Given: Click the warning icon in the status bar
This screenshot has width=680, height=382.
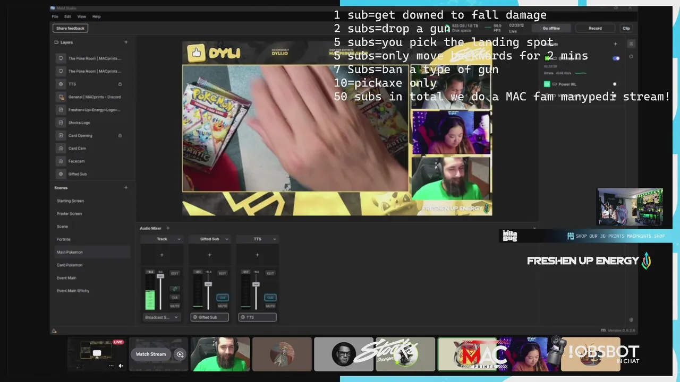Looking at the screenshot, I should (x=54, y=331).
